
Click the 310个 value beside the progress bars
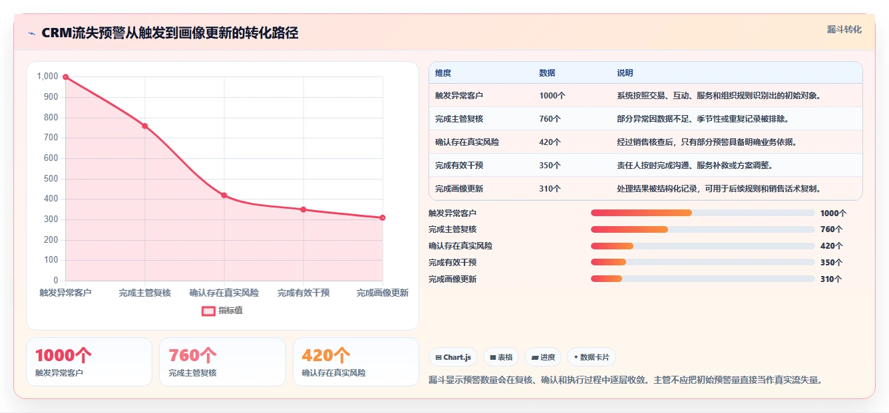(832, 279)
